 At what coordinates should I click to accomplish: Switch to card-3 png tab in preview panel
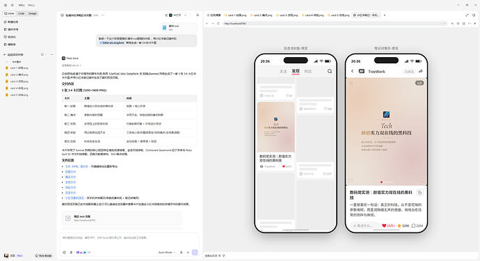pos(287,15)
